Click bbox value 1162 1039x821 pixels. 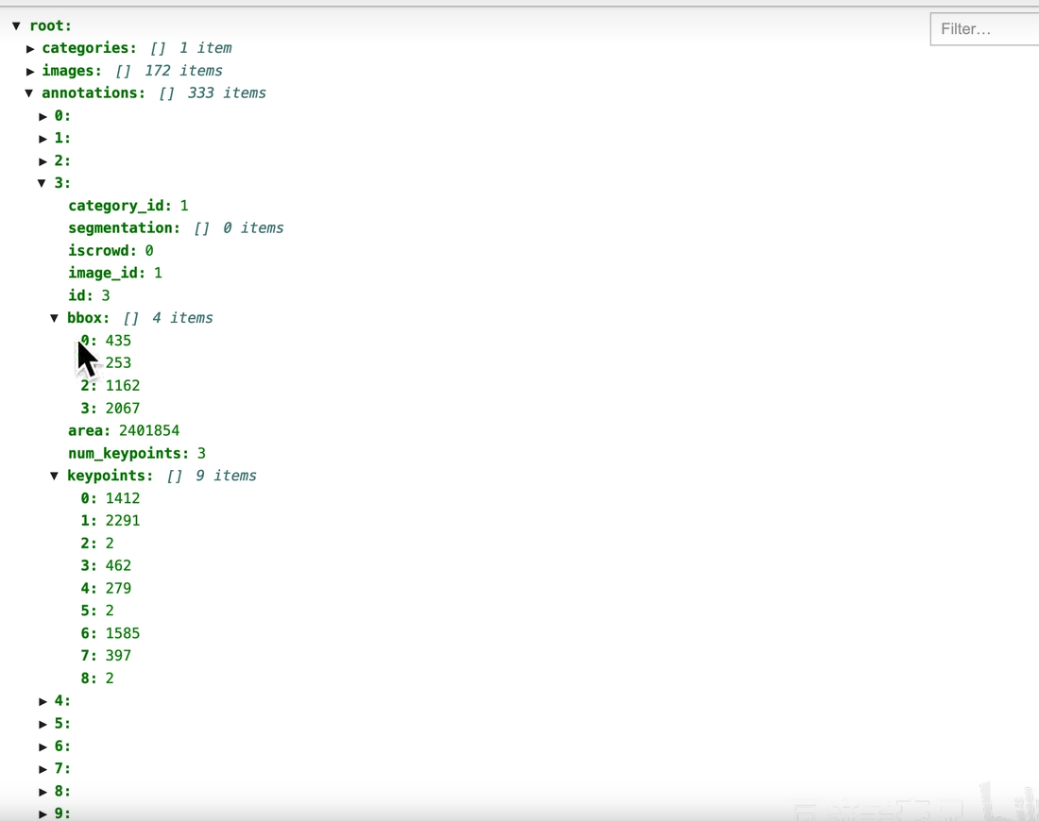click(123, 386)
